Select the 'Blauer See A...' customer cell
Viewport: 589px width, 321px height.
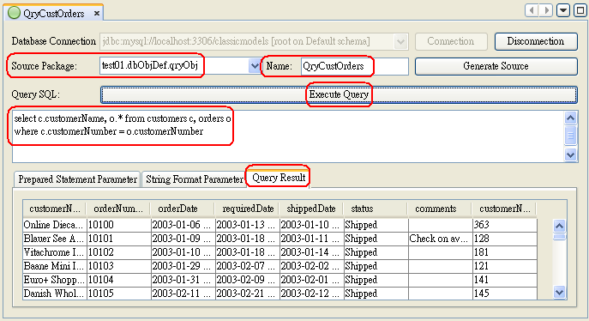55,239
